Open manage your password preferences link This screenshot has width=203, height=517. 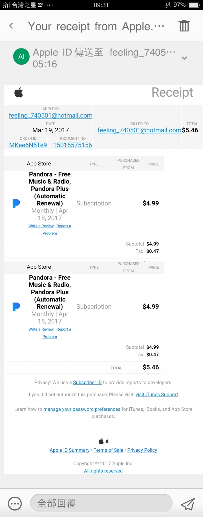[x=82, y=409]
